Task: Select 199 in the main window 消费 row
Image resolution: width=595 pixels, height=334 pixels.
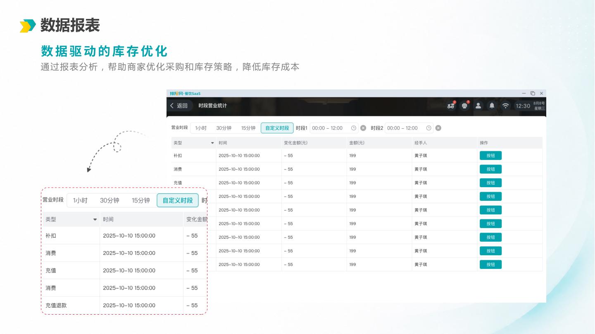Action: (x=352, y=169)
